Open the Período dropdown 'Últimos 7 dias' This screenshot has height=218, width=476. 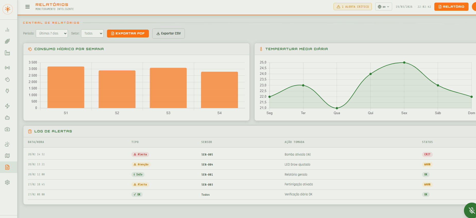pyautogui.click(x=52, y=33)
